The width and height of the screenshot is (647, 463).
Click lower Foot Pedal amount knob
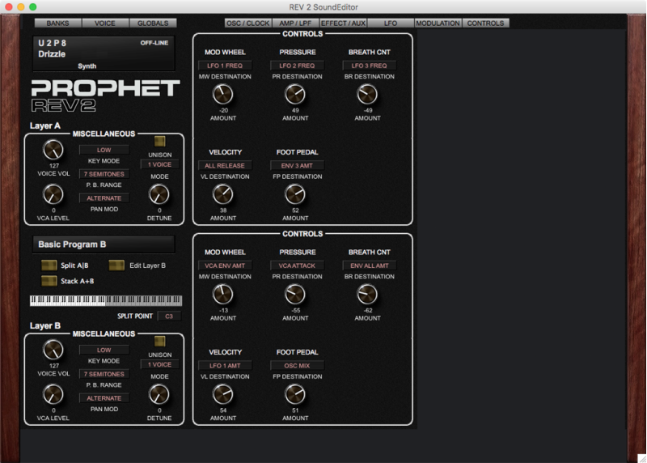295,394
